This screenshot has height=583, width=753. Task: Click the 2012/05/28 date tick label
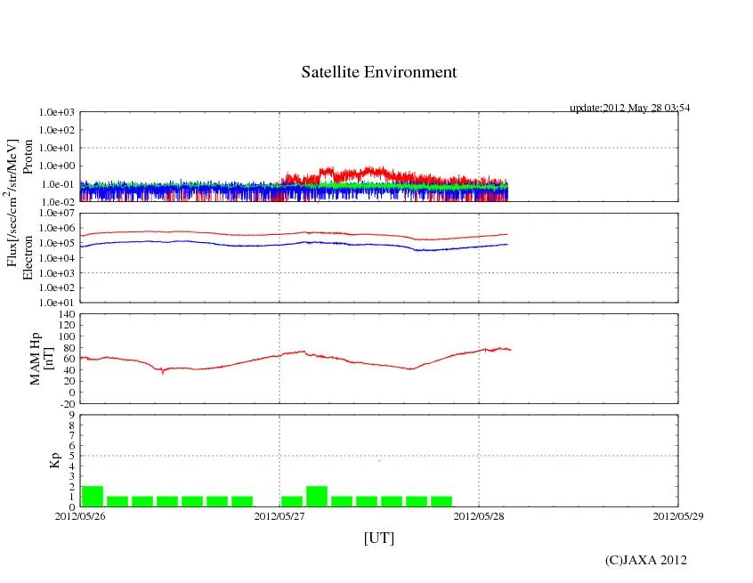coord(479,515)
